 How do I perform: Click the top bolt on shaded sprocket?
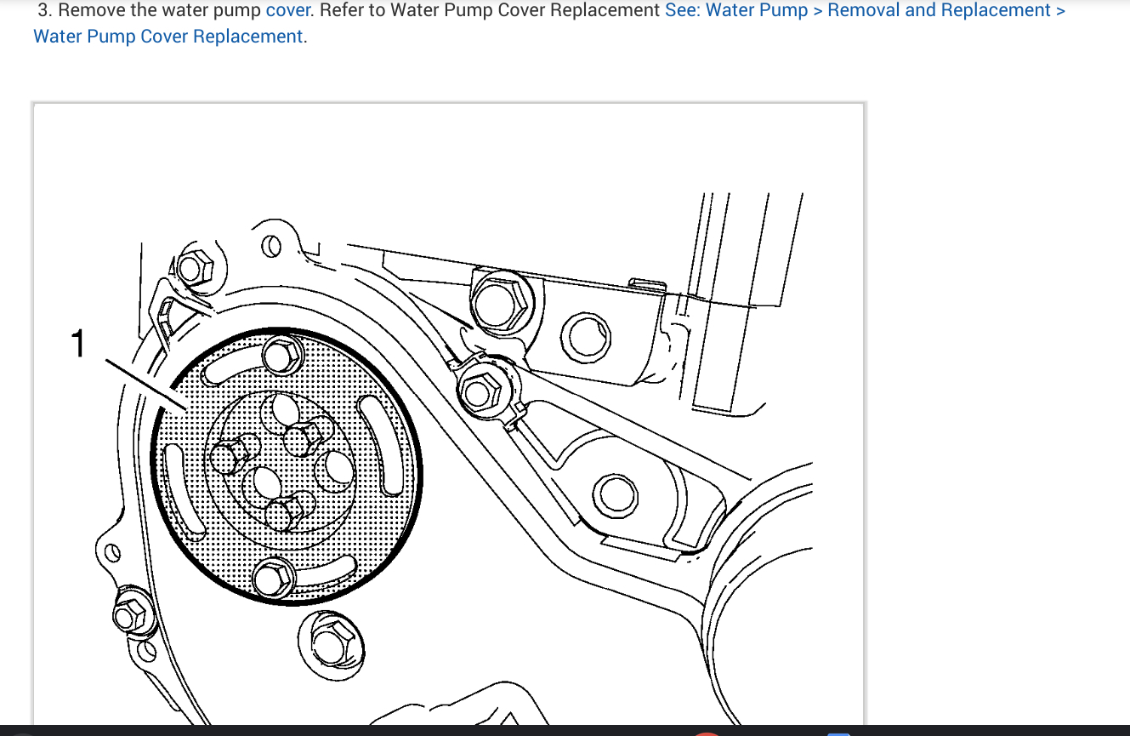click(x=281, y=353)
